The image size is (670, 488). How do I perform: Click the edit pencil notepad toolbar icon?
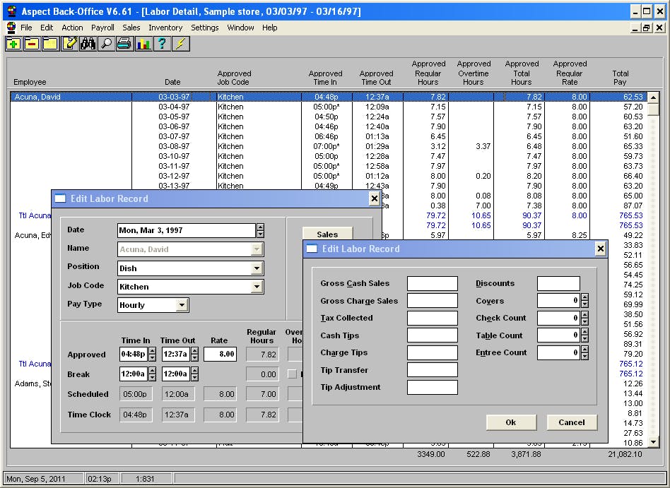[69, 44]
